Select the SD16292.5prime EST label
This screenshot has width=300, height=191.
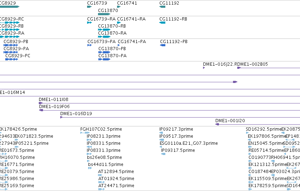tap(263, 129)
